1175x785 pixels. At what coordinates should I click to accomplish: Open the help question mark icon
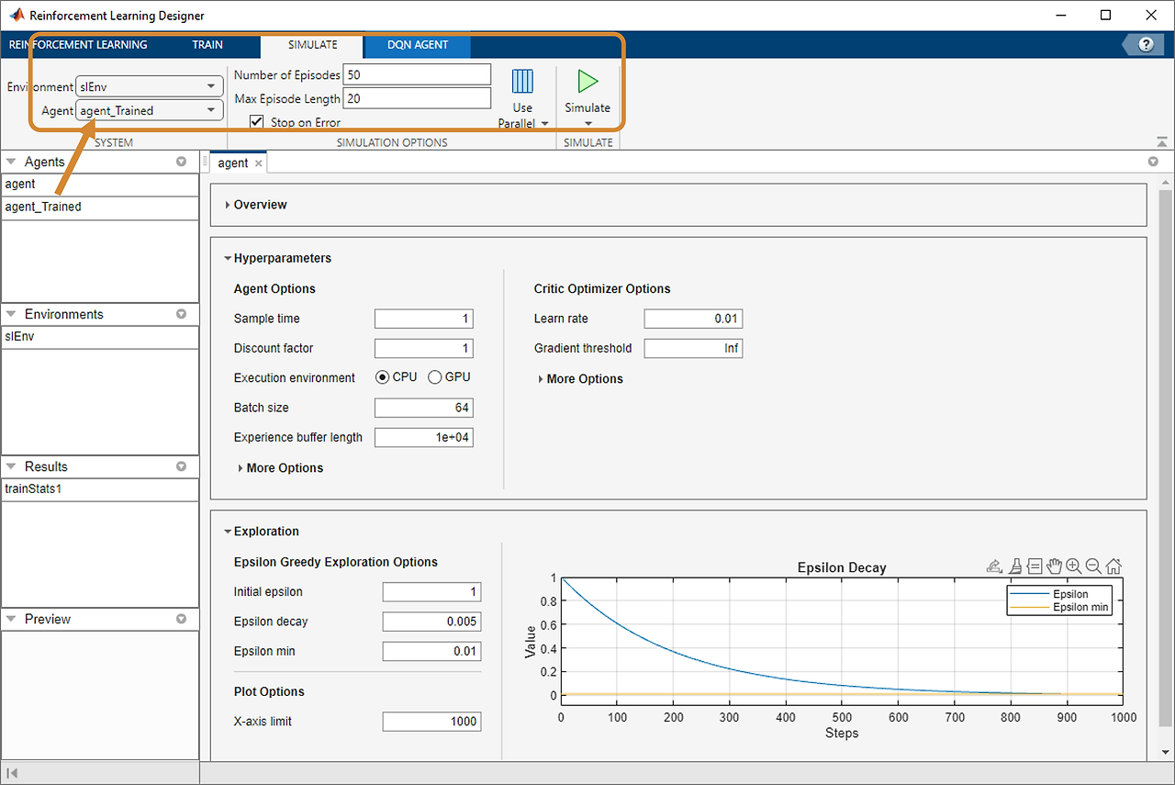click(1146, 44)
